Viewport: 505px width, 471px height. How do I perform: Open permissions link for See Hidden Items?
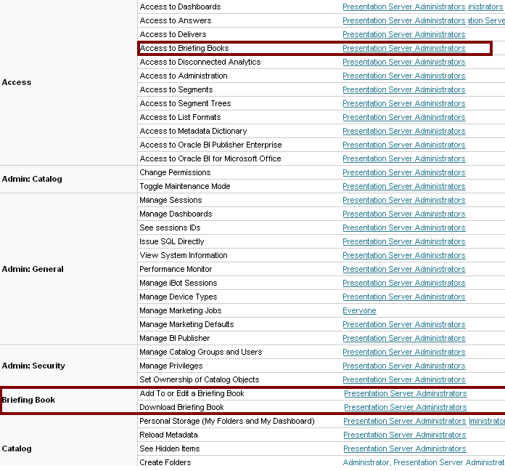[x=405, y=448]
